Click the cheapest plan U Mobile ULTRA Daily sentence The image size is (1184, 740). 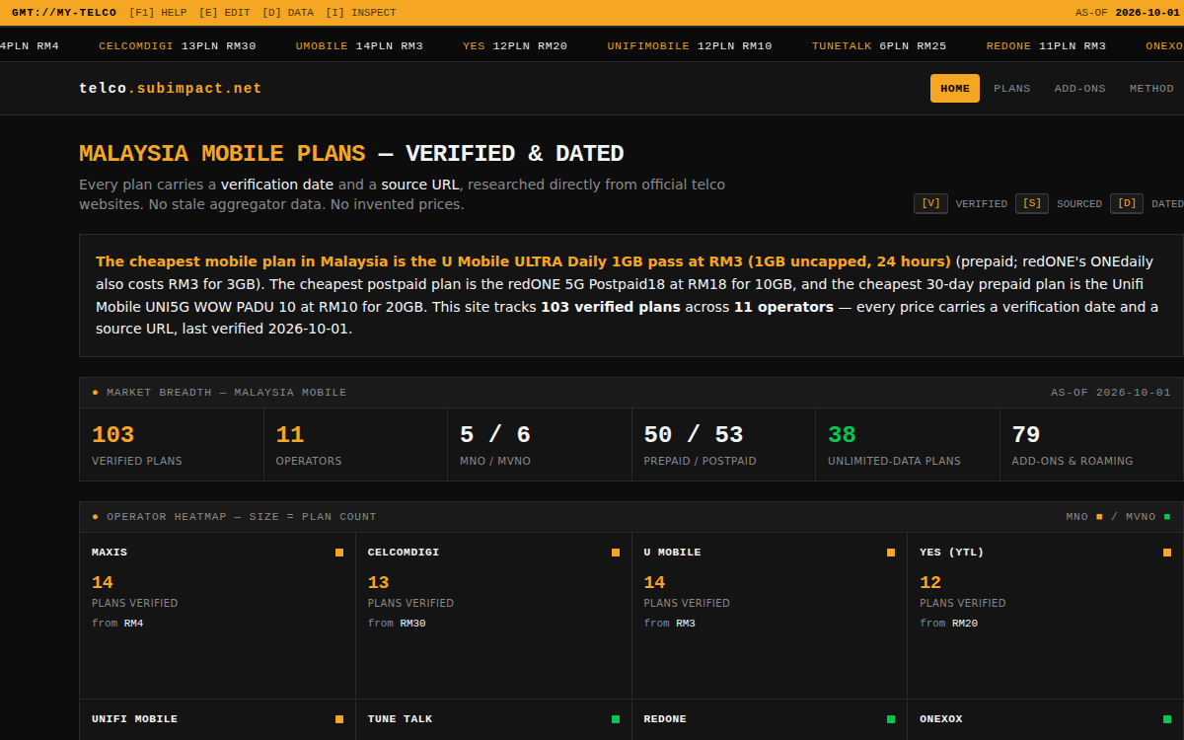coord(523,261)
